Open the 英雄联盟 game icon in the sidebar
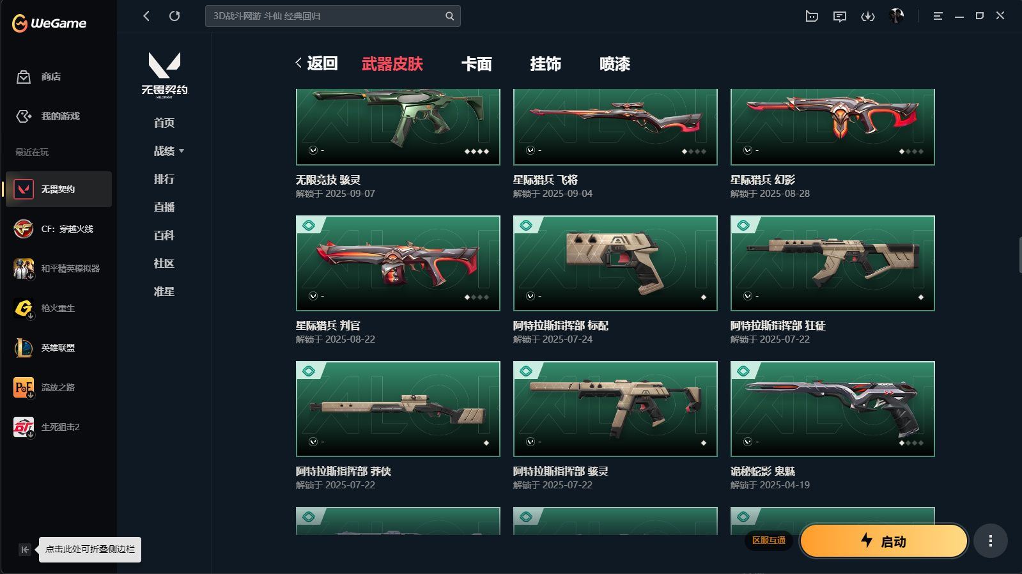This screenshot has height=574, width=1022. tap(24, 348)
